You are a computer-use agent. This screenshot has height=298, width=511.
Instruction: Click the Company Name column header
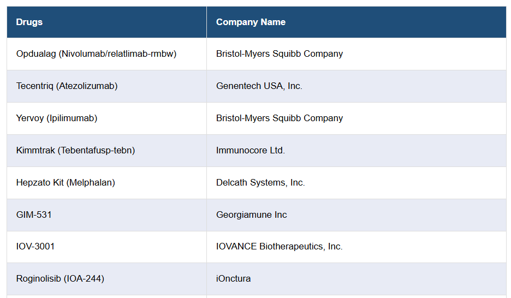251,22
